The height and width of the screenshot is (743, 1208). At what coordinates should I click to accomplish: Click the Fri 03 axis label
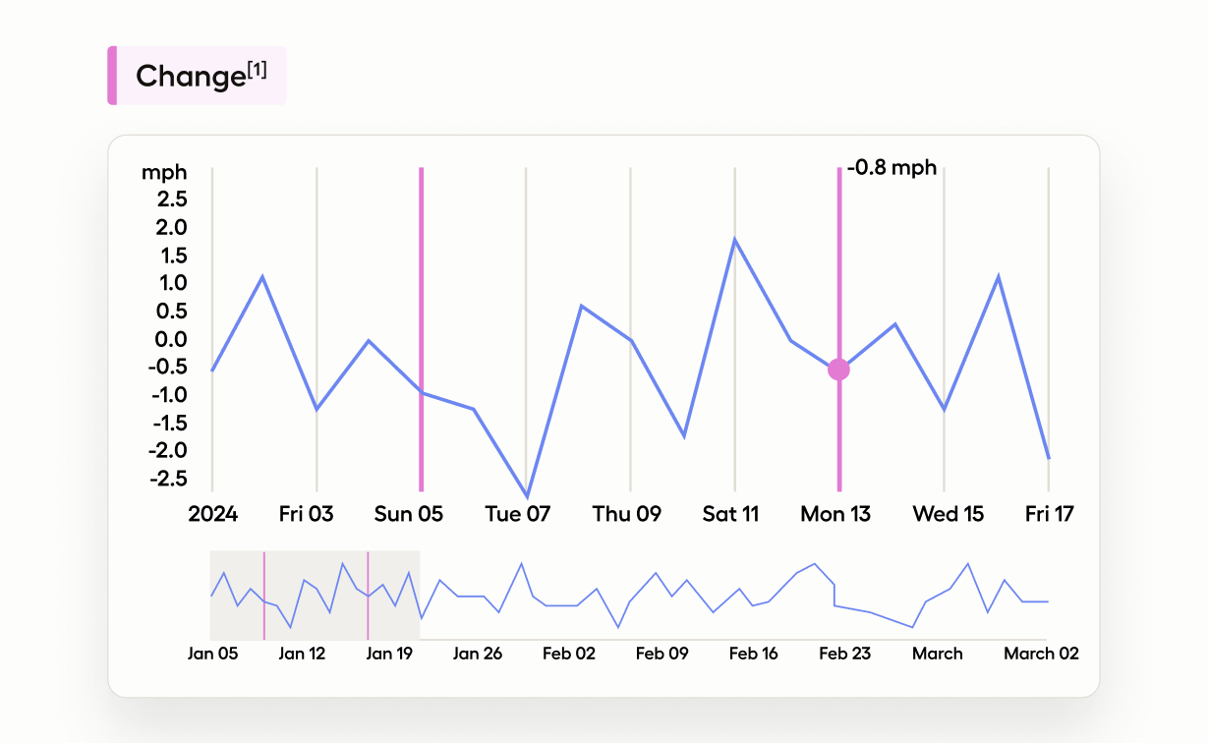pyautogui.click(x=306, y=514)
